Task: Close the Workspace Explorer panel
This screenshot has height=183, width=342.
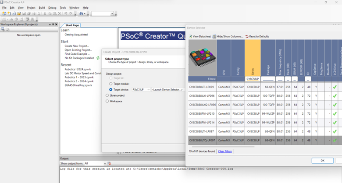Action: tap(56, 25)
